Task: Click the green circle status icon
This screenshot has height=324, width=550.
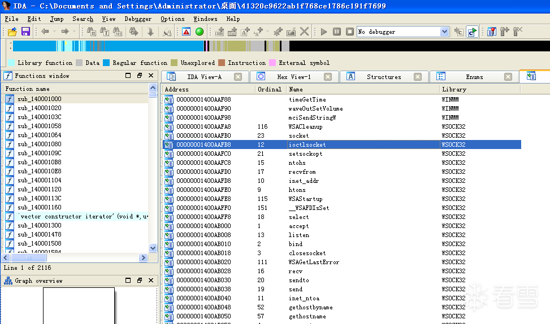Action: (200, 32)
